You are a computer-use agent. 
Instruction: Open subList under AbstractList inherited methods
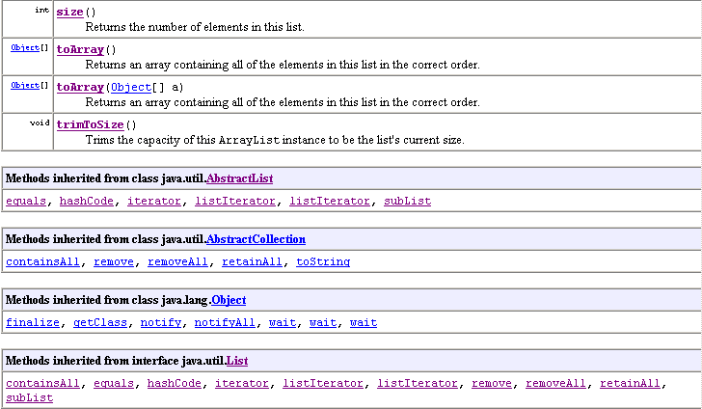coord(407,201)
